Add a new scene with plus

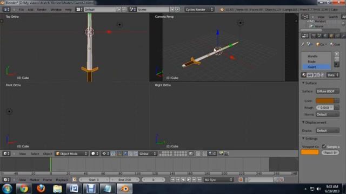click(172, 10)
